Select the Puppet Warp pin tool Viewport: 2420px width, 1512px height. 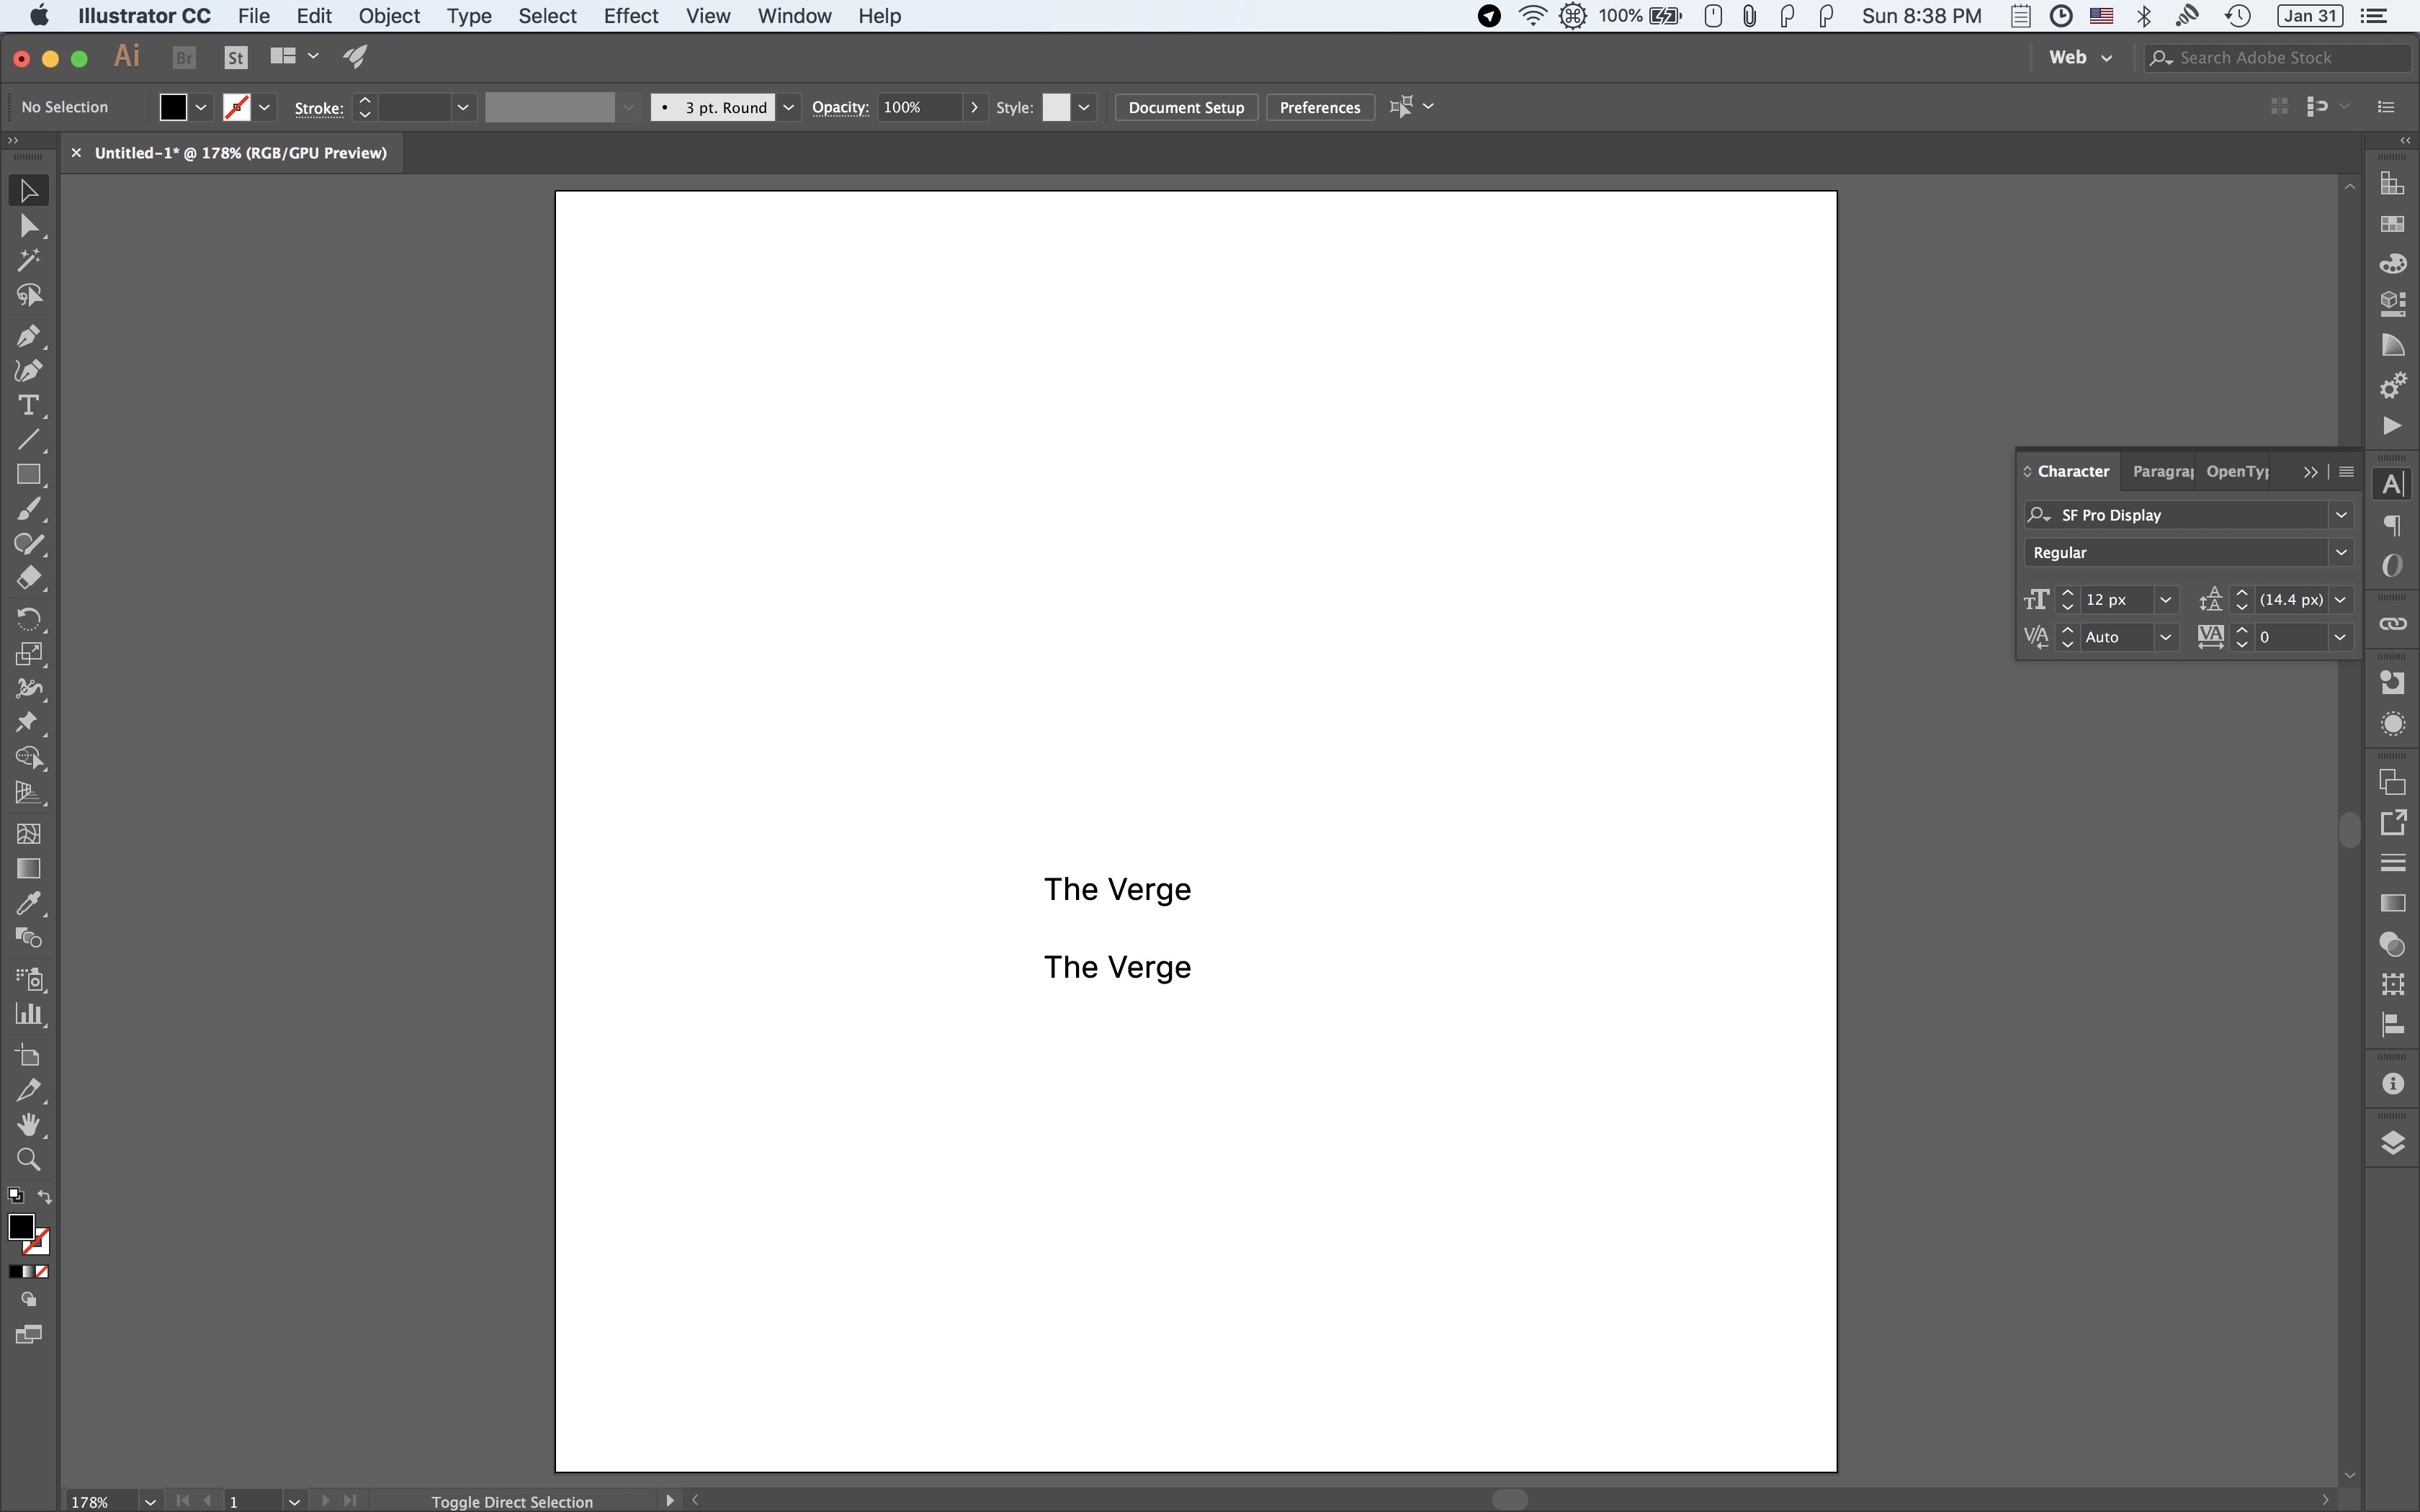[28, 723]
